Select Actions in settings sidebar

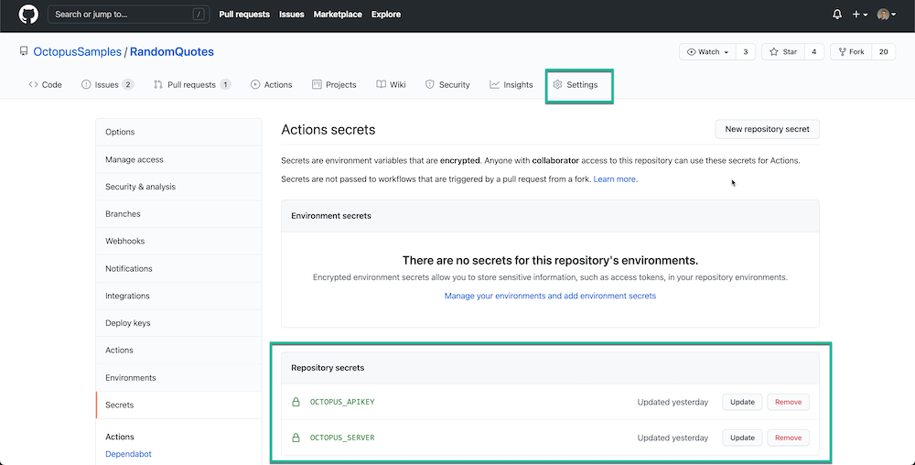point(178,350)
